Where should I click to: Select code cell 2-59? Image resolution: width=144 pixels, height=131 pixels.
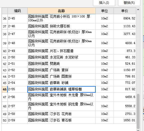pos(18,120)
